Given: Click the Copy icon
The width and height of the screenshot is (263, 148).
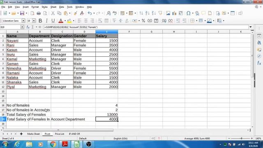Looking at the screenshot, I should 59,13.
